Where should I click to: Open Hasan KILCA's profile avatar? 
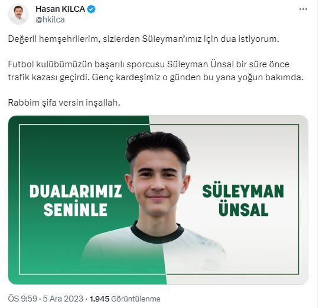click(18, 14)
